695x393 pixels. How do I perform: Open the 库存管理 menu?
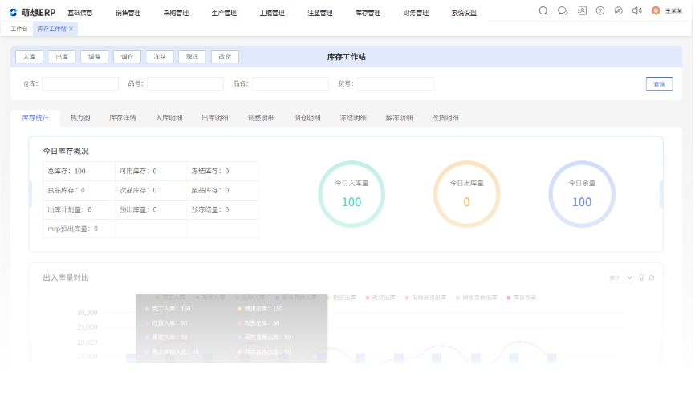[368, 14]
